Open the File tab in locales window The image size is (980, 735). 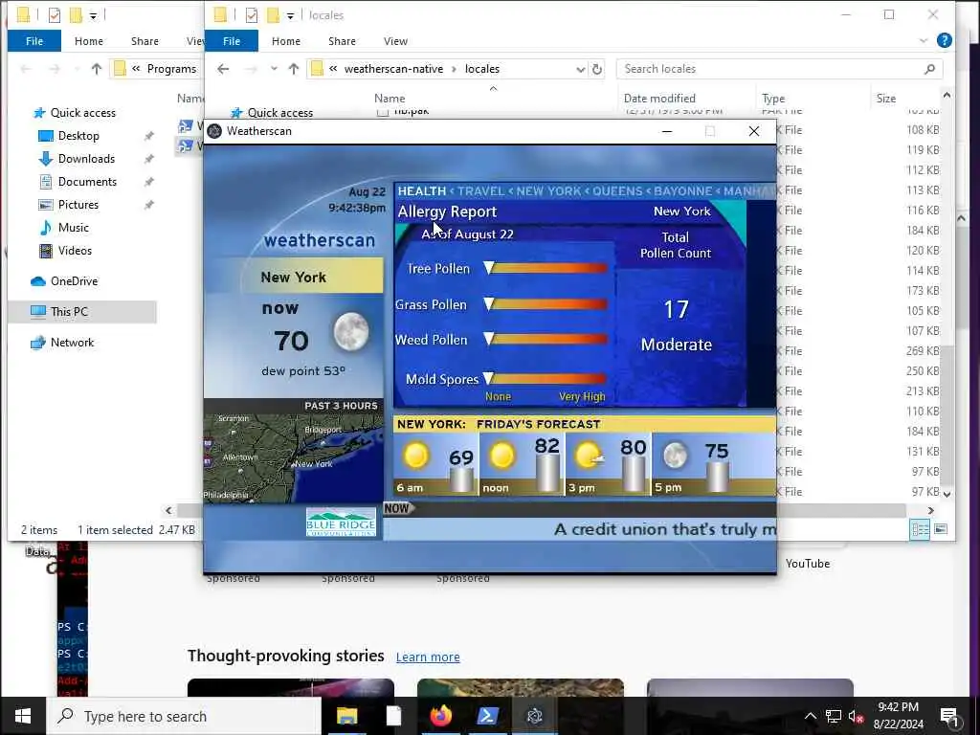point(232,41)
